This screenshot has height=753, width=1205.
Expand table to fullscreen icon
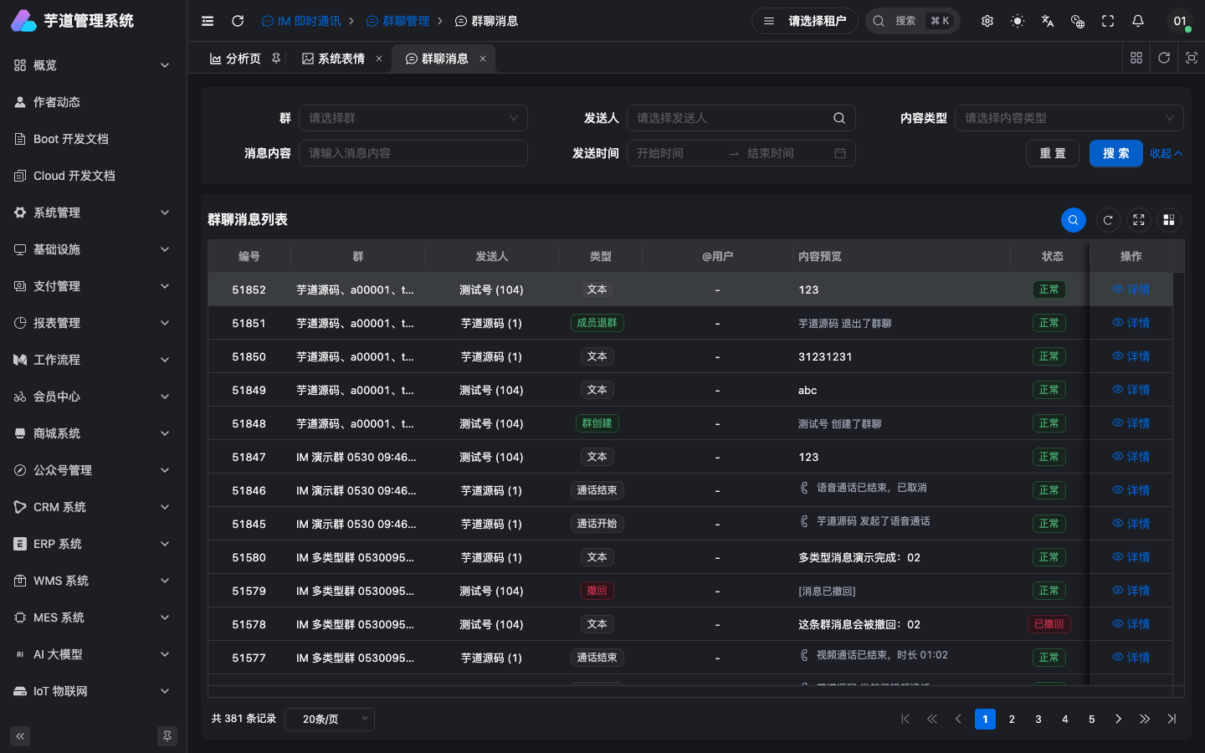(x=1139, y=220)
